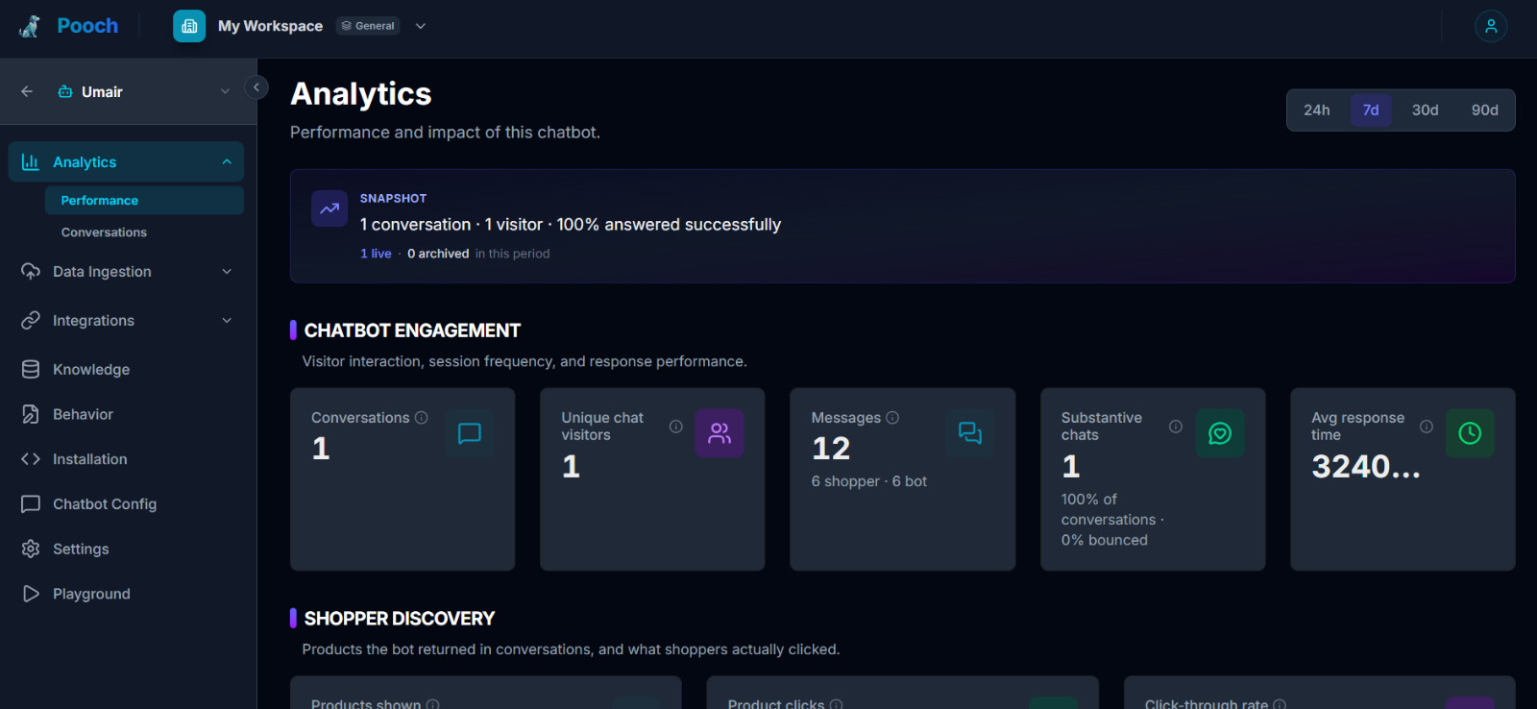Expand the Data Ingestion chevron
1537x709 pixels.
(227, 272)
